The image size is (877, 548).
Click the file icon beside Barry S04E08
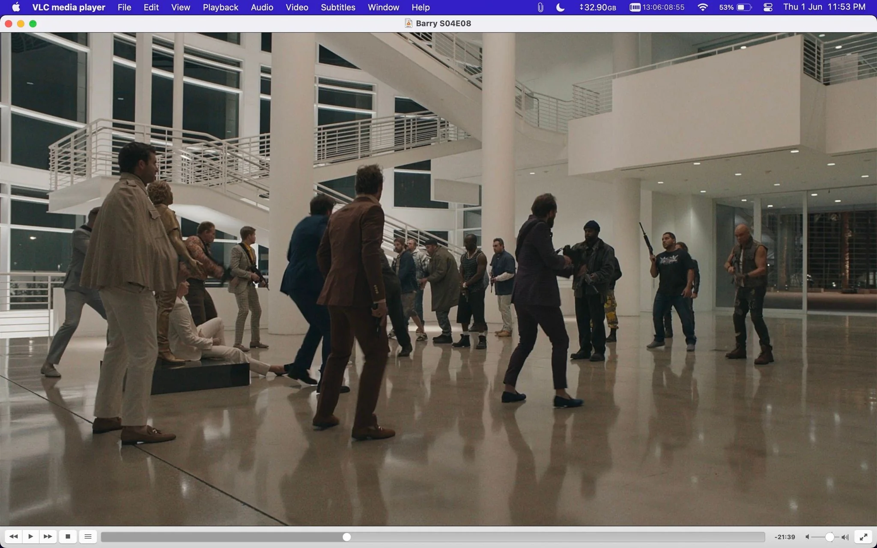pyautogui.click(x=409, y=24)
